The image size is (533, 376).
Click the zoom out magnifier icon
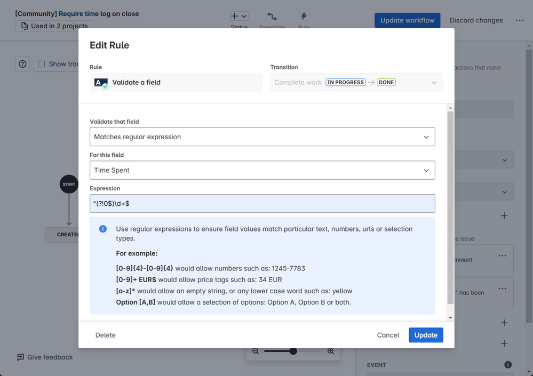click(x=256, y=351)
